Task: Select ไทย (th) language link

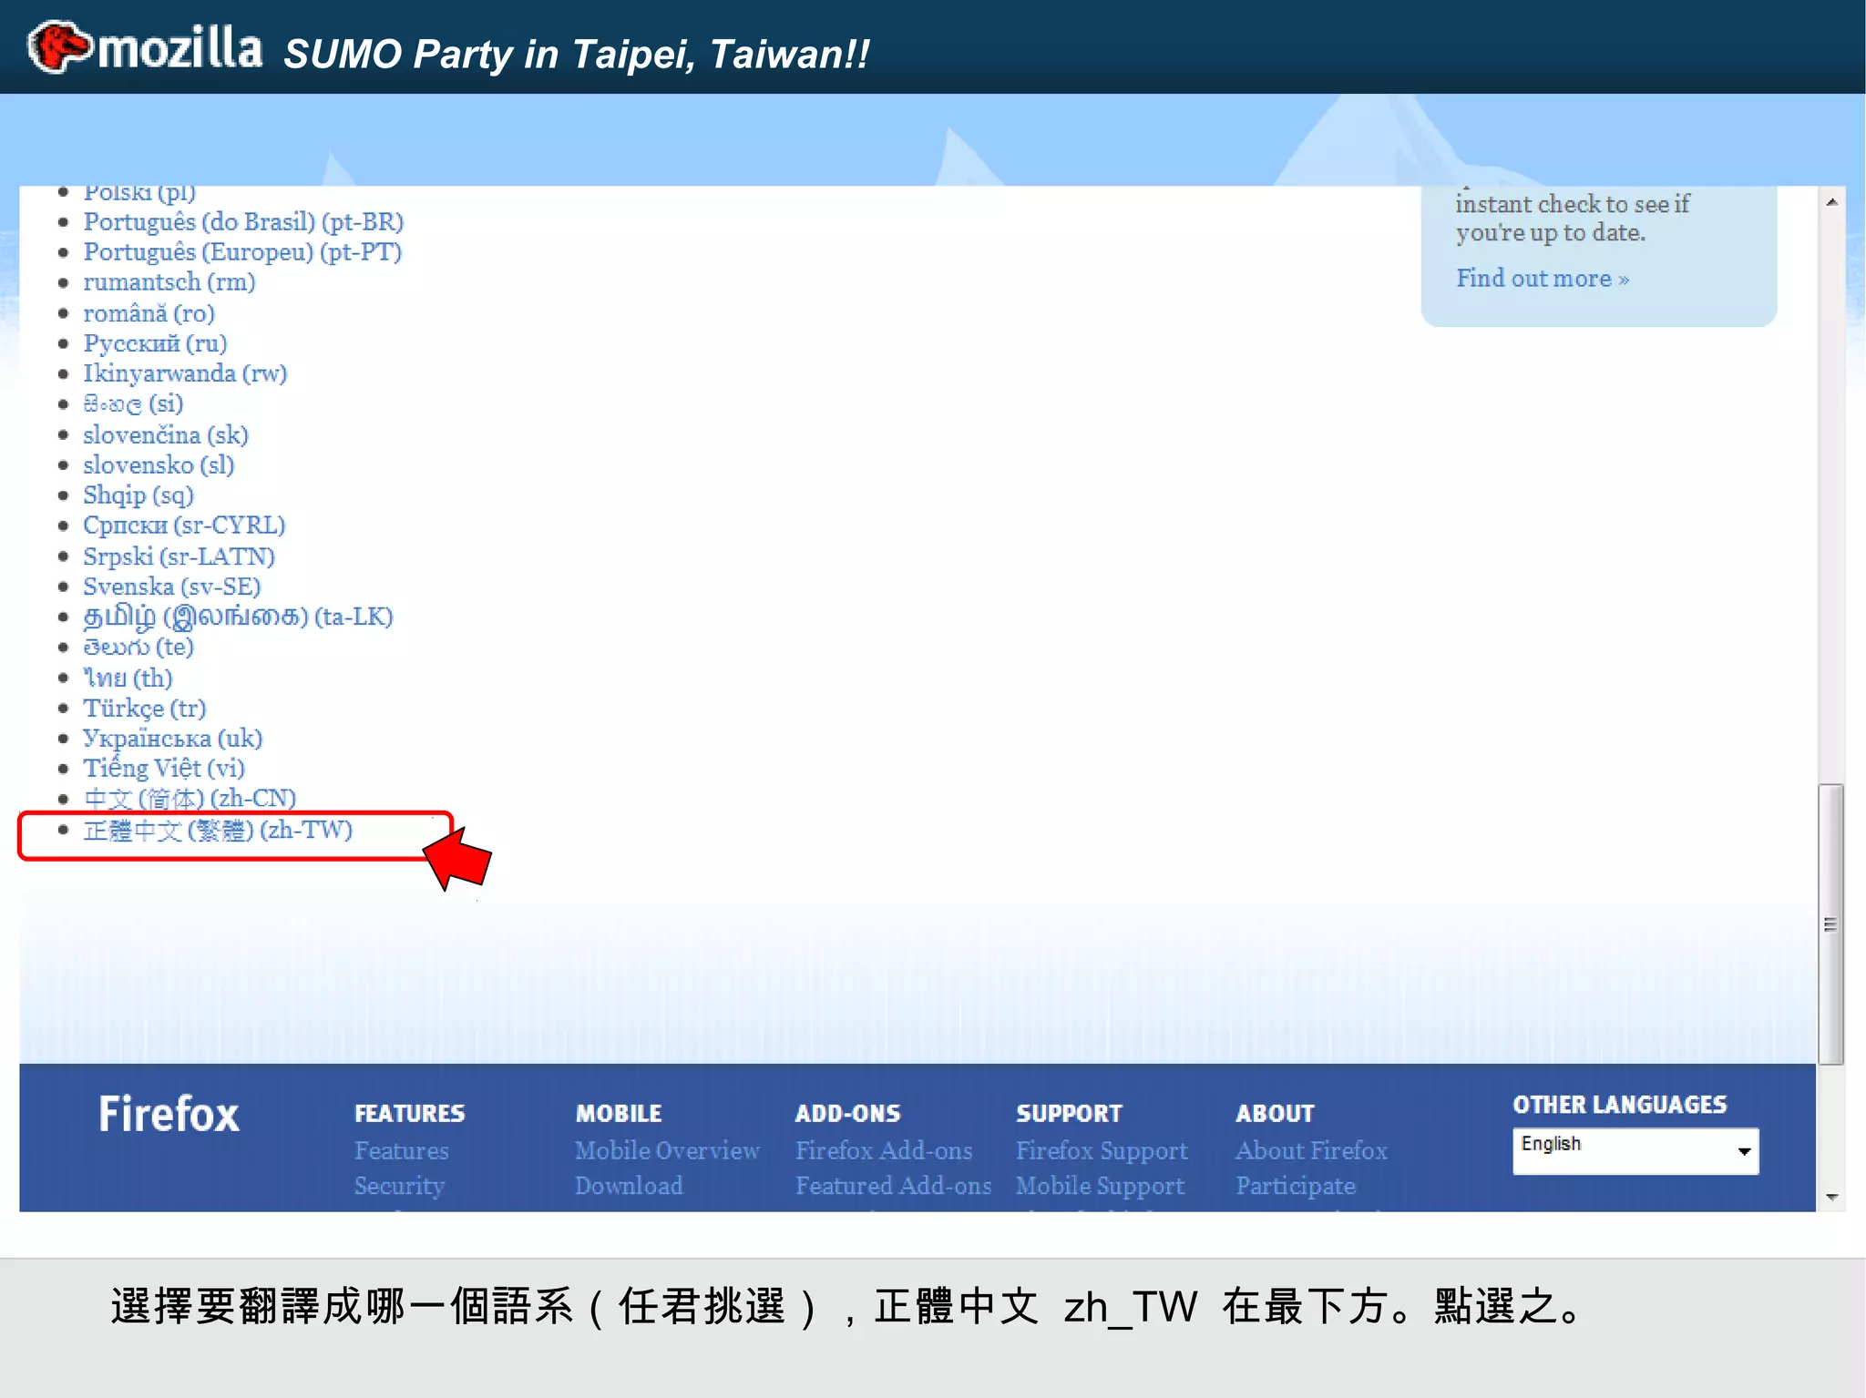Action: (128, 678)
